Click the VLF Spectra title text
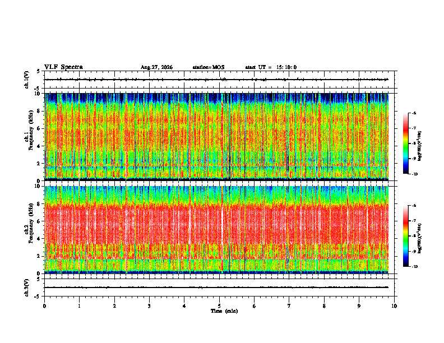This screenshot has height=343, width=444. 63,67
